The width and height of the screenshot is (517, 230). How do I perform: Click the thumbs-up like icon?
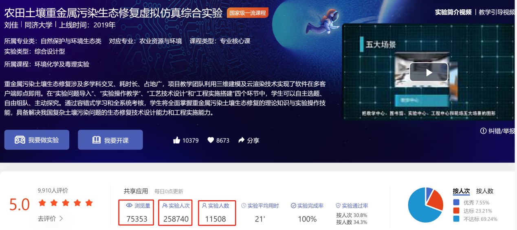point(176,140)
